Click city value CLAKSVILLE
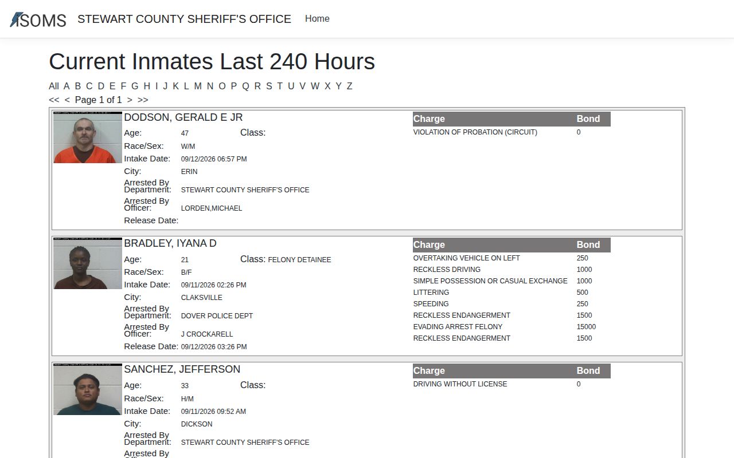The height and width of the screenshot is (458, 734). (202, 298)
